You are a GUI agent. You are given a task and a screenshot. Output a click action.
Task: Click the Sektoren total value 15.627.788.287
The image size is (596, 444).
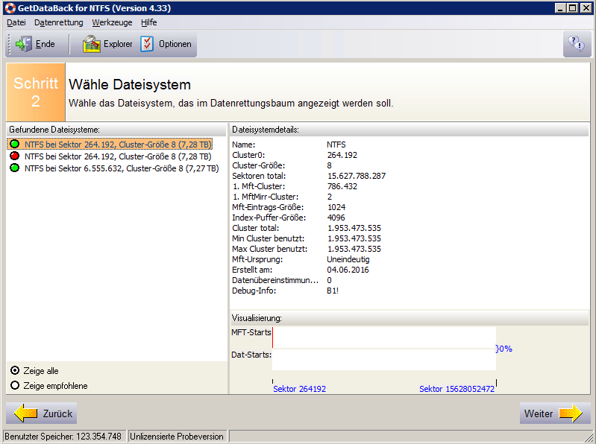(x=357, y=176)
